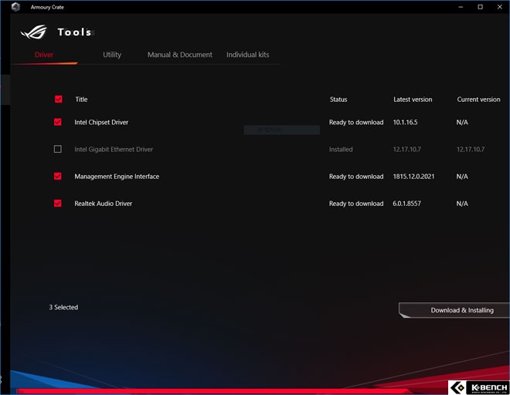Image resolution: width=510 pixels, height=395 pixels.
Task: Click the Current version column header
Action: pos(478,100)
